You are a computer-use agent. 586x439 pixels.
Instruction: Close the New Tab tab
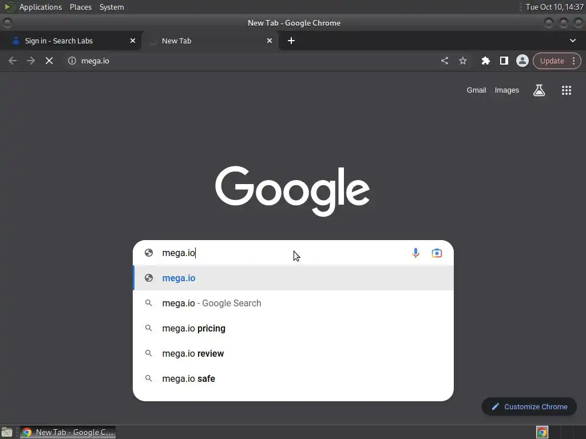[x=270, y=41]
